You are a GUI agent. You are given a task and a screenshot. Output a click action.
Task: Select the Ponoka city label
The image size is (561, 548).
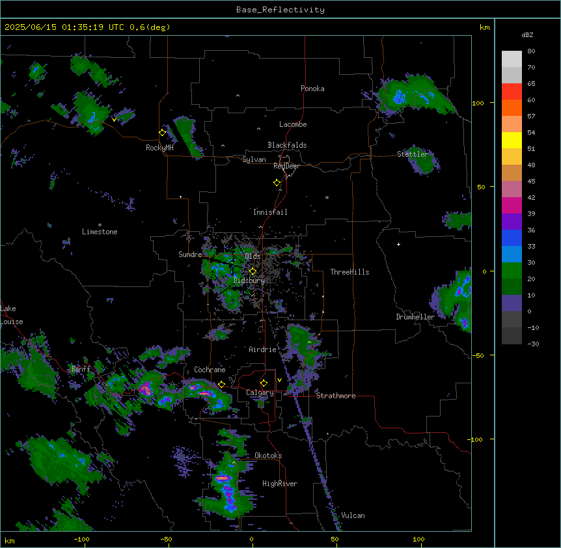pos(312,89)
